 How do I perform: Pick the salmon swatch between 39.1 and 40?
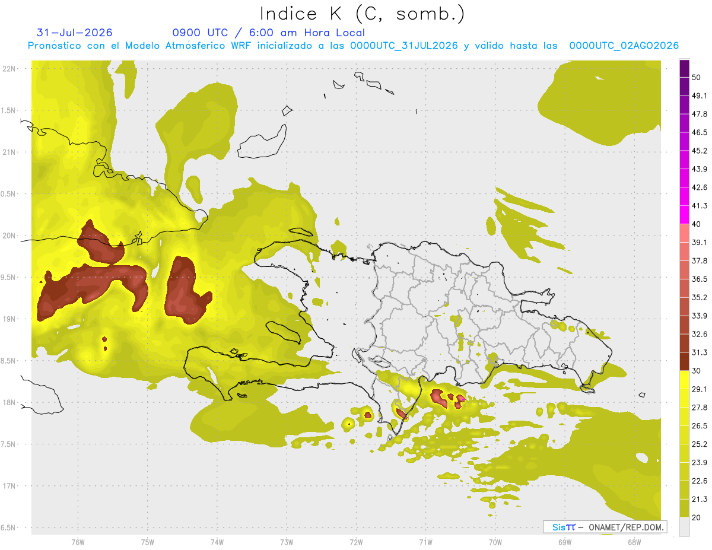685,234
